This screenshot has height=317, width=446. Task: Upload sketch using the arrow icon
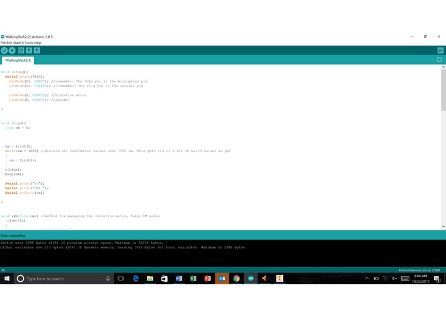12,51
